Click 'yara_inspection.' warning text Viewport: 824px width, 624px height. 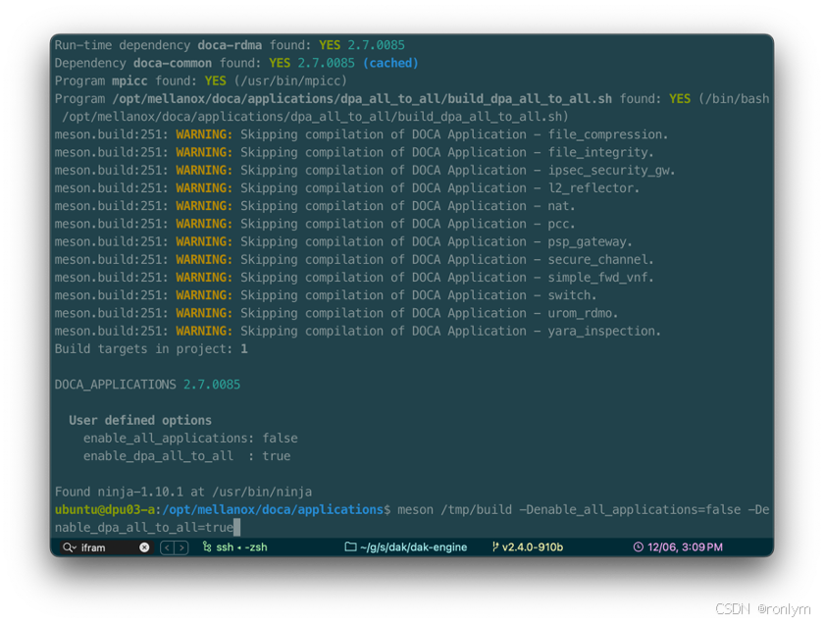pos(604,332)
